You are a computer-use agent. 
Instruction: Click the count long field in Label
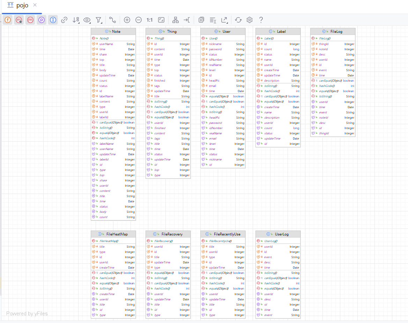278,49
